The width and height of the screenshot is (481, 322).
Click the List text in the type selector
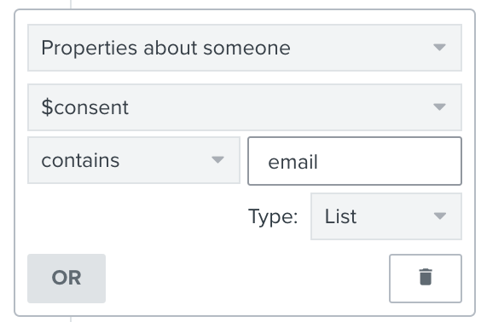tap(340, 216)
